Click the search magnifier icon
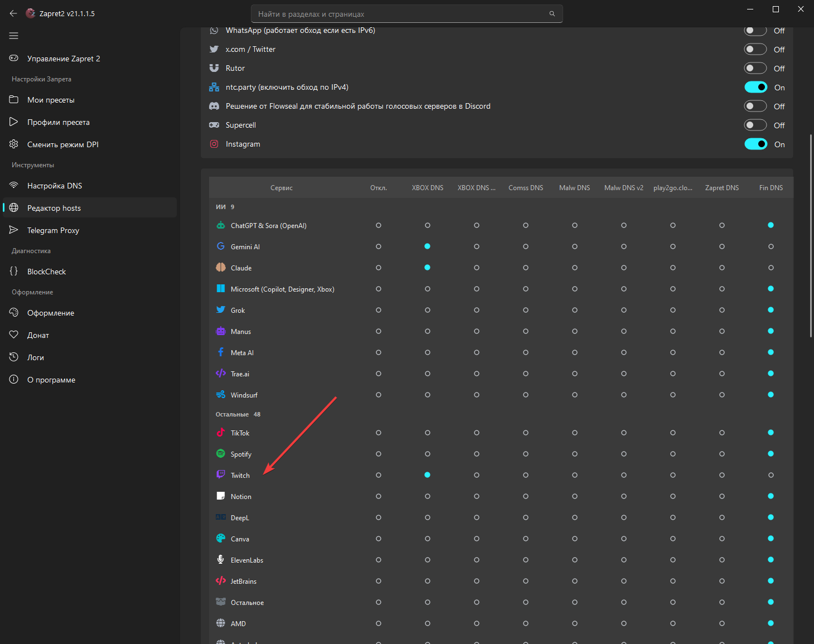The height and width of the screenshot is (644, 814). point(552,14)
